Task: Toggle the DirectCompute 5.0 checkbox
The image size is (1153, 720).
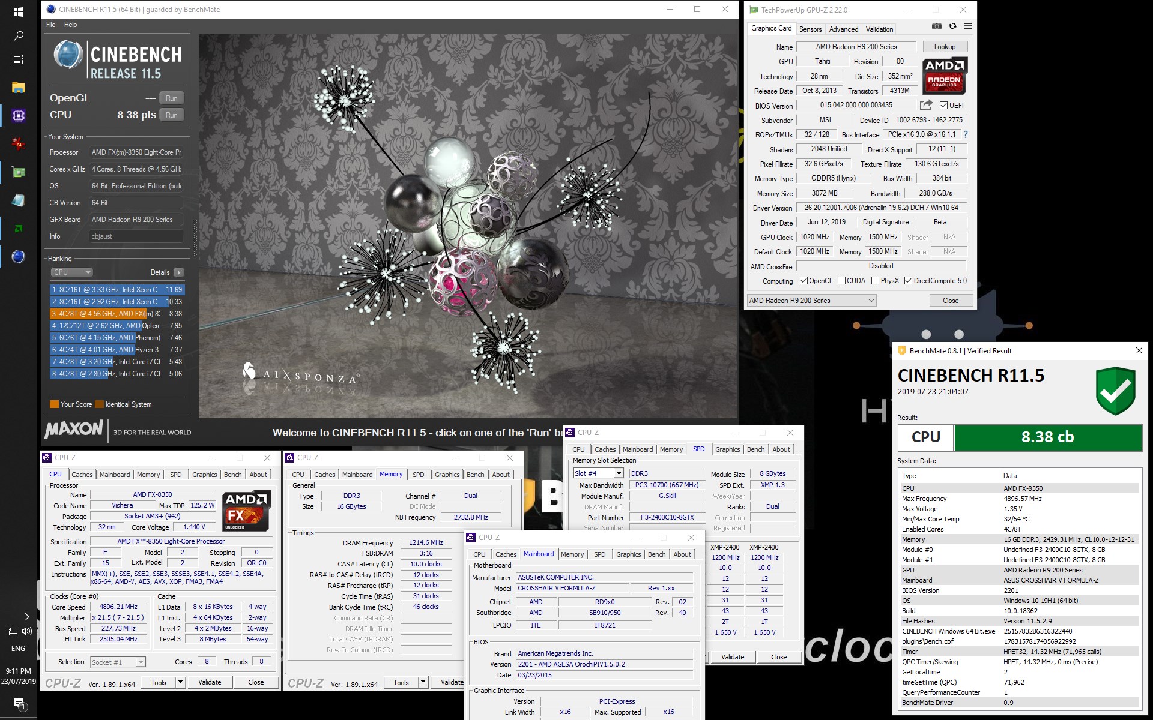Action: 908,281
